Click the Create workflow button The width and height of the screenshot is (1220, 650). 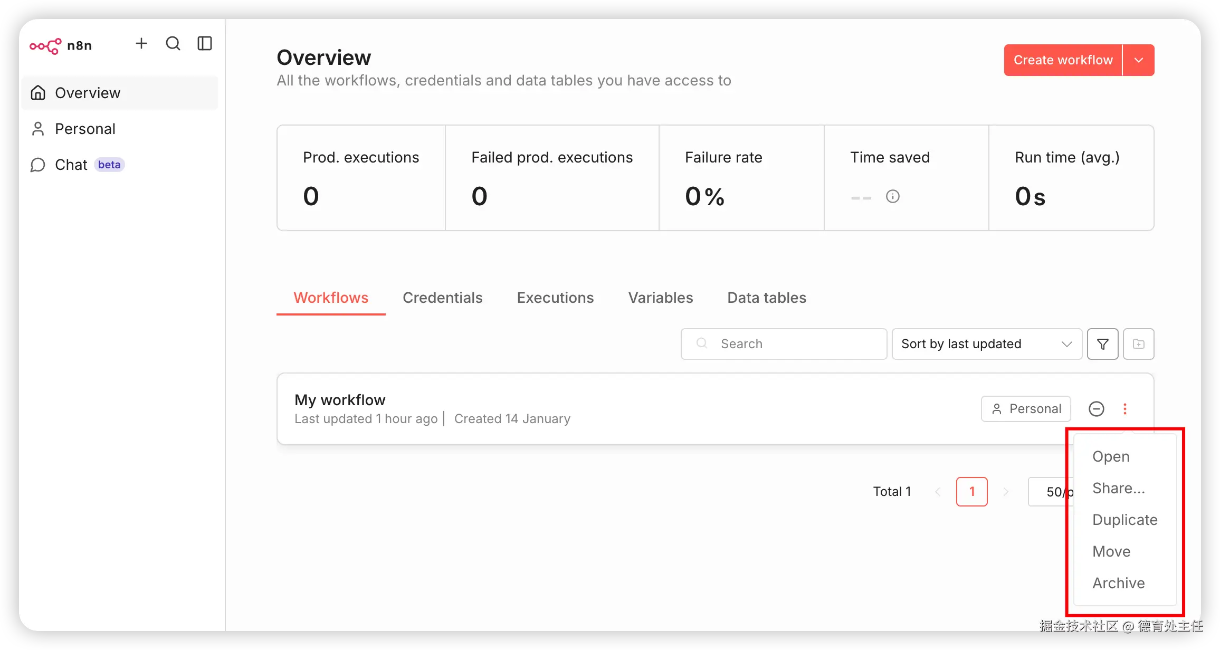coord(1063,60)
